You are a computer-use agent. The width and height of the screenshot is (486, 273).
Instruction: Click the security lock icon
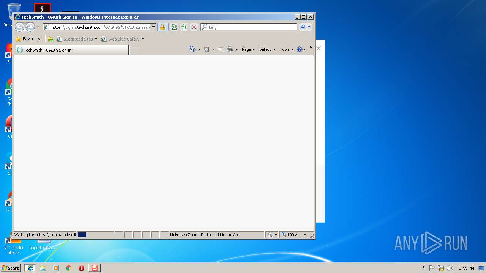click(163, 27)
